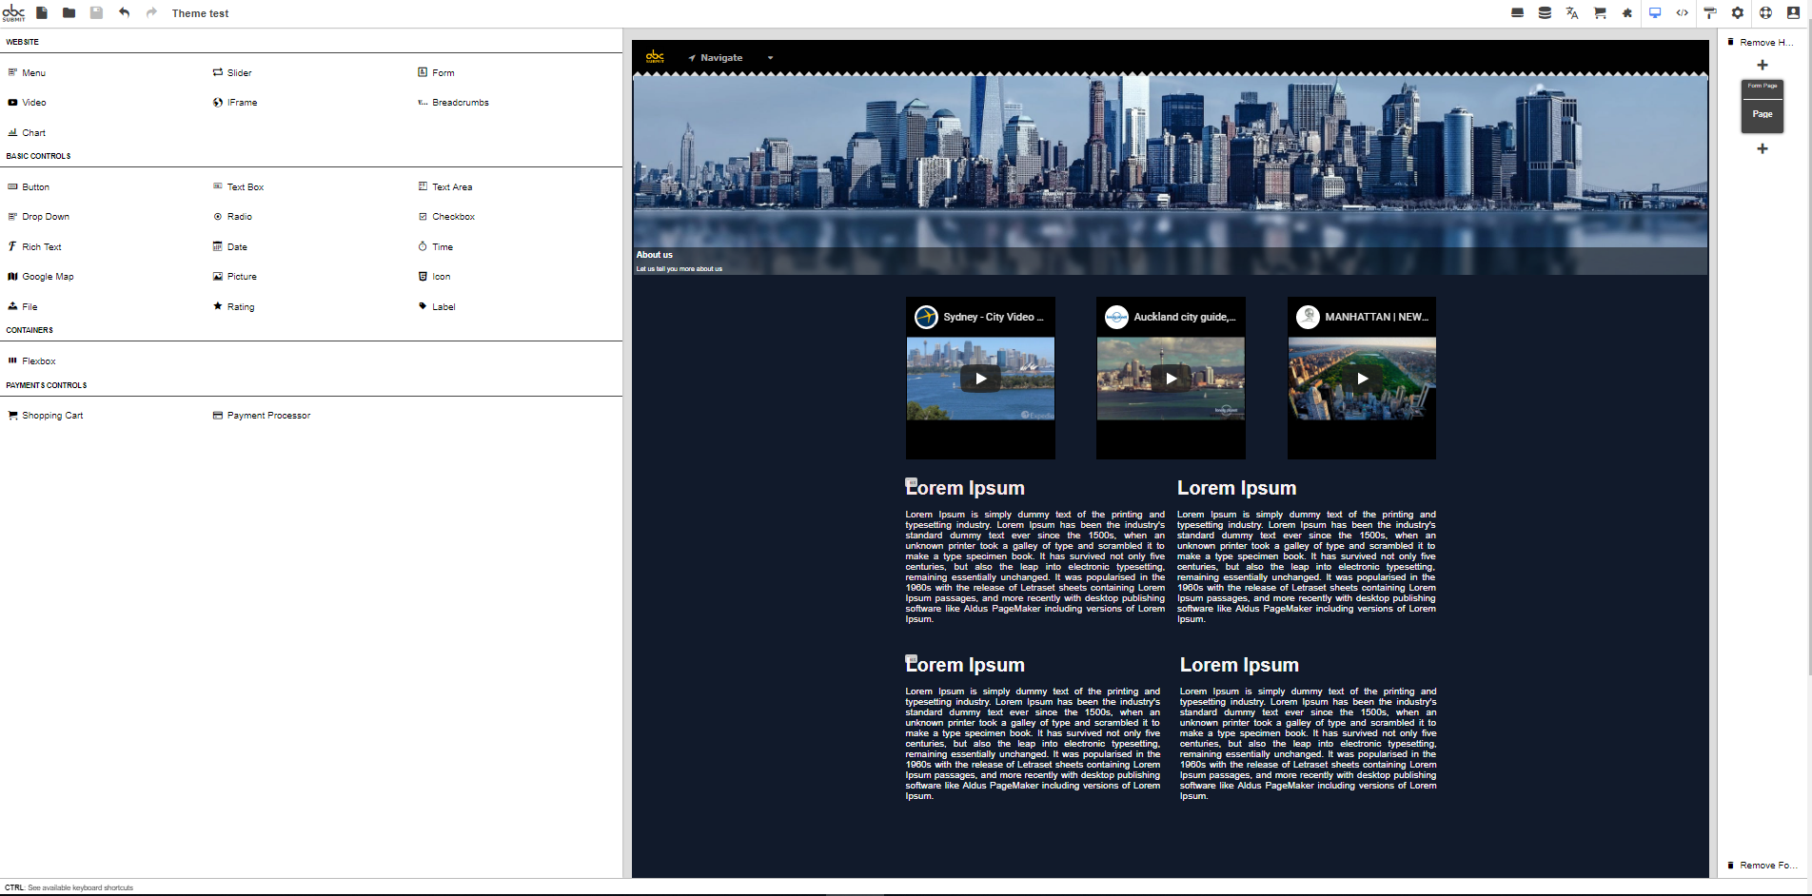
Task: Open the puzzle piece extensions icon
Action: (x=1627, y=13)
